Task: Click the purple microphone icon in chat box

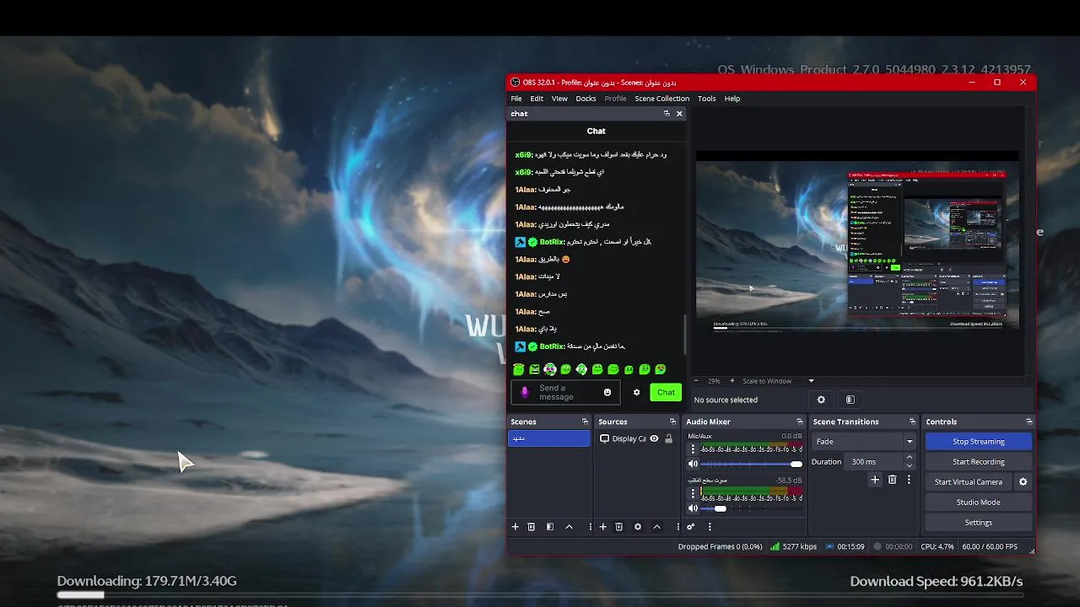Action: pyautogui.click(x=525, y=392)
